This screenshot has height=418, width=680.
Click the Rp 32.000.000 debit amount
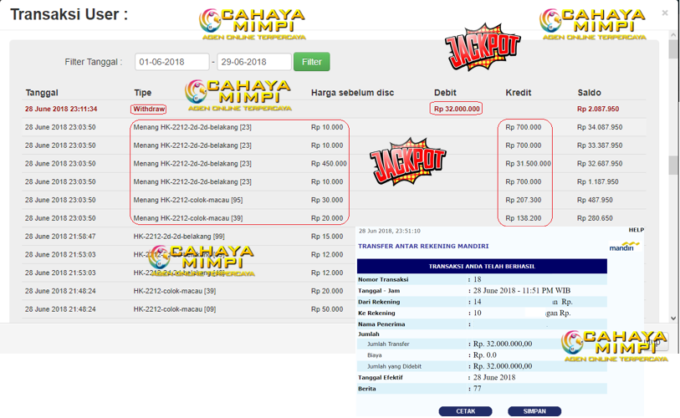click(x=457, y=109)
